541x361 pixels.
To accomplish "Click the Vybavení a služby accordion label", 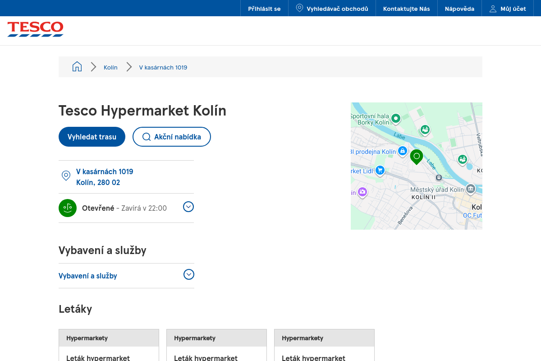I will pyautogui.click(x=88, y=276).
